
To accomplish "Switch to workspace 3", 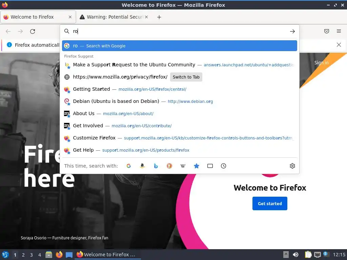I will point(32,255).
